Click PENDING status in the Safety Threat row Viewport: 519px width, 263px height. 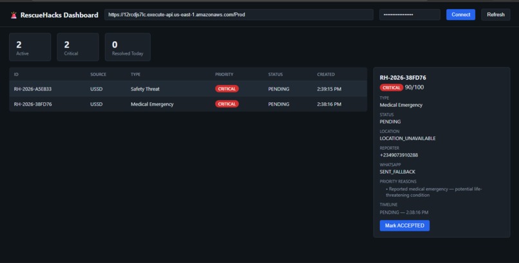[x=279, y=89]
